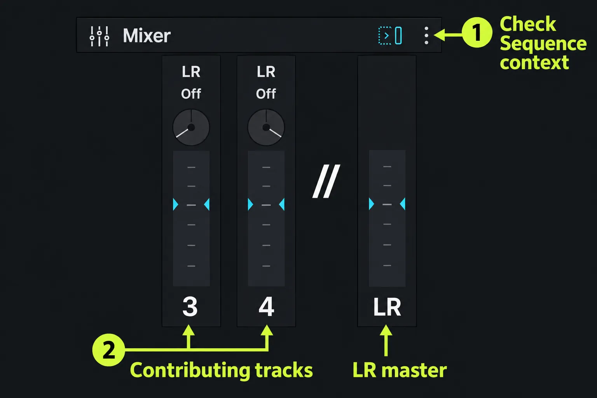
Task: Click the Mixer panel title
Action: (x=147, y=36)
